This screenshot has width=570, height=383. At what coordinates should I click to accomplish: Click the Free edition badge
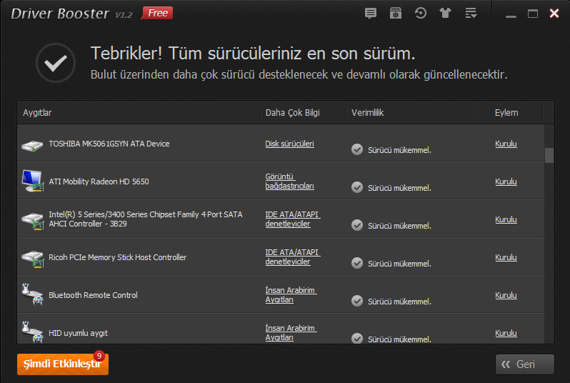pos(157,13)
